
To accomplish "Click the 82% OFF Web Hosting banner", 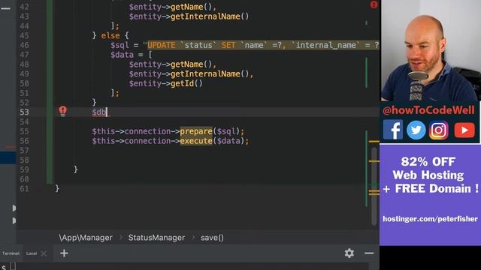I will 430,195.
